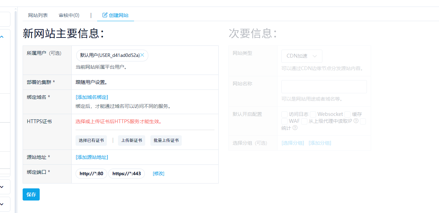This screenshot has width=439, height=213.
Task: Click the 上传新证书 button
Action: pyautogui.click(x=132, y=140)
